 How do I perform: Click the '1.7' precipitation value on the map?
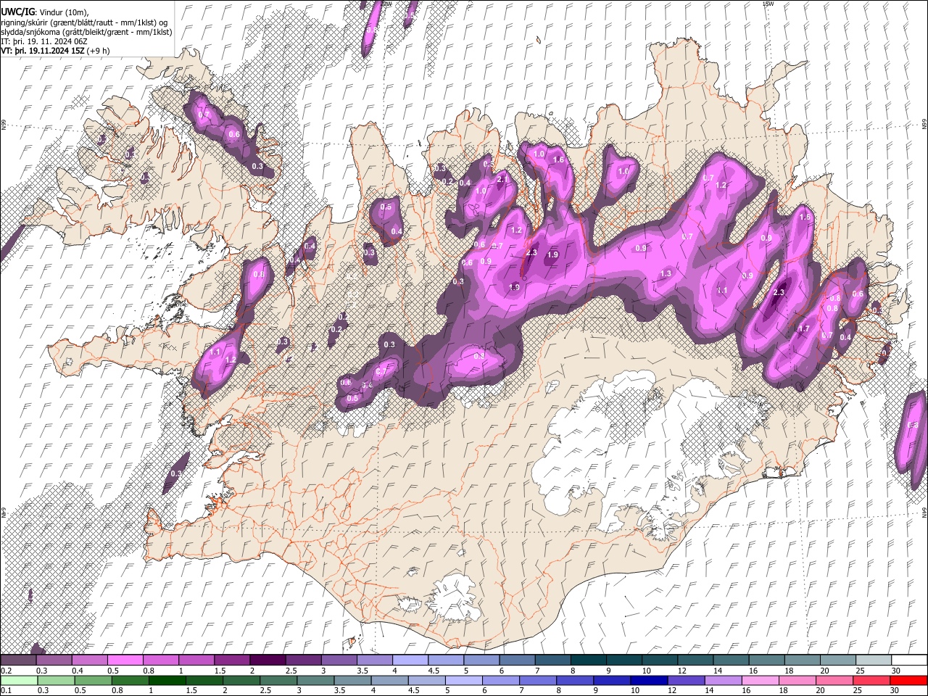point(803,328)
